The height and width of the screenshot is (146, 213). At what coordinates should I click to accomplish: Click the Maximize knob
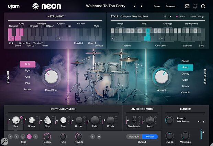click(x=185, y=136)
